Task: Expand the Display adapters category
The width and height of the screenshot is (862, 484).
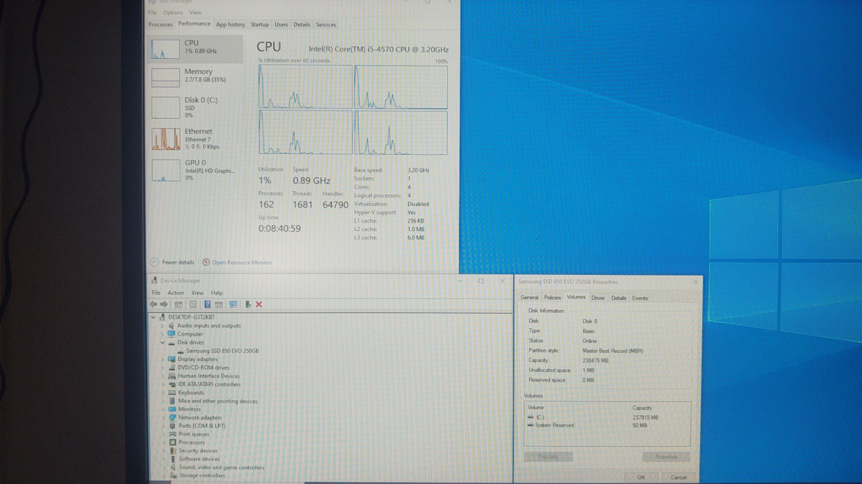Action: 163,360
